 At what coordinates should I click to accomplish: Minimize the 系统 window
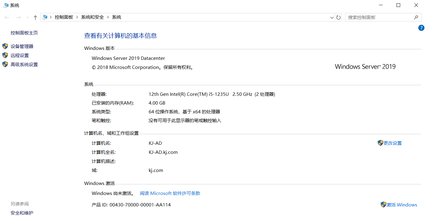coord(381,5)
